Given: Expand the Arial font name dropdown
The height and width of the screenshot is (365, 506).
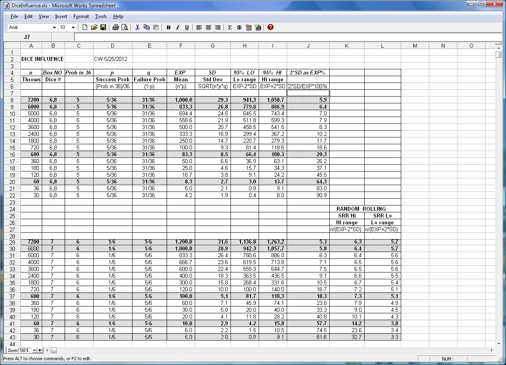Looking at the screenshot, I should (54, 27).
